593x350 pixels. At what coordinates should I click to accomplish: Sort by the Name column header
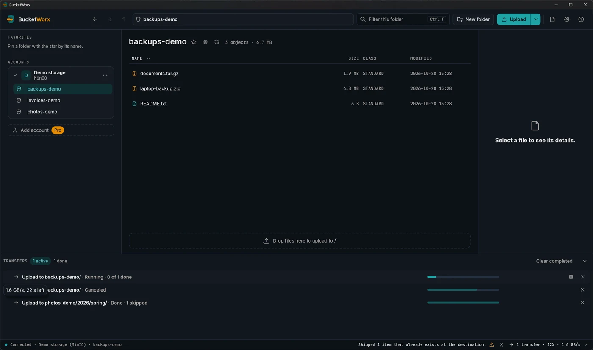pyautogui.click(x=140, y=58)
